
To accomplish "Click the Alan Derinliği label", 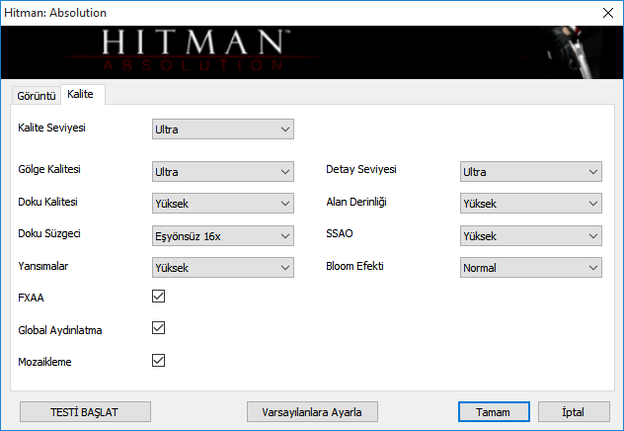I will [356, 202].
